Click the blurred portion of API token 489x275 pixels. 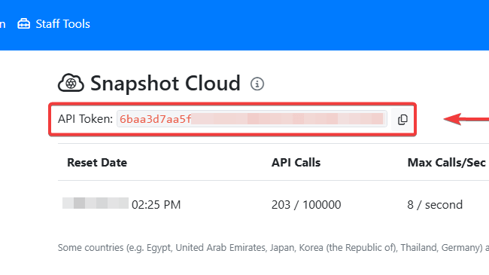tap(287, 119)
